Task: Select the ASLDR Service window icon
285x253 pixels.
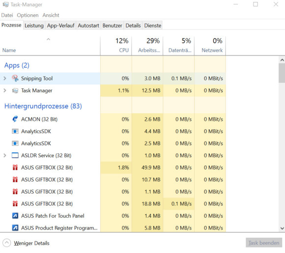Action: click(x=15, y=155)
